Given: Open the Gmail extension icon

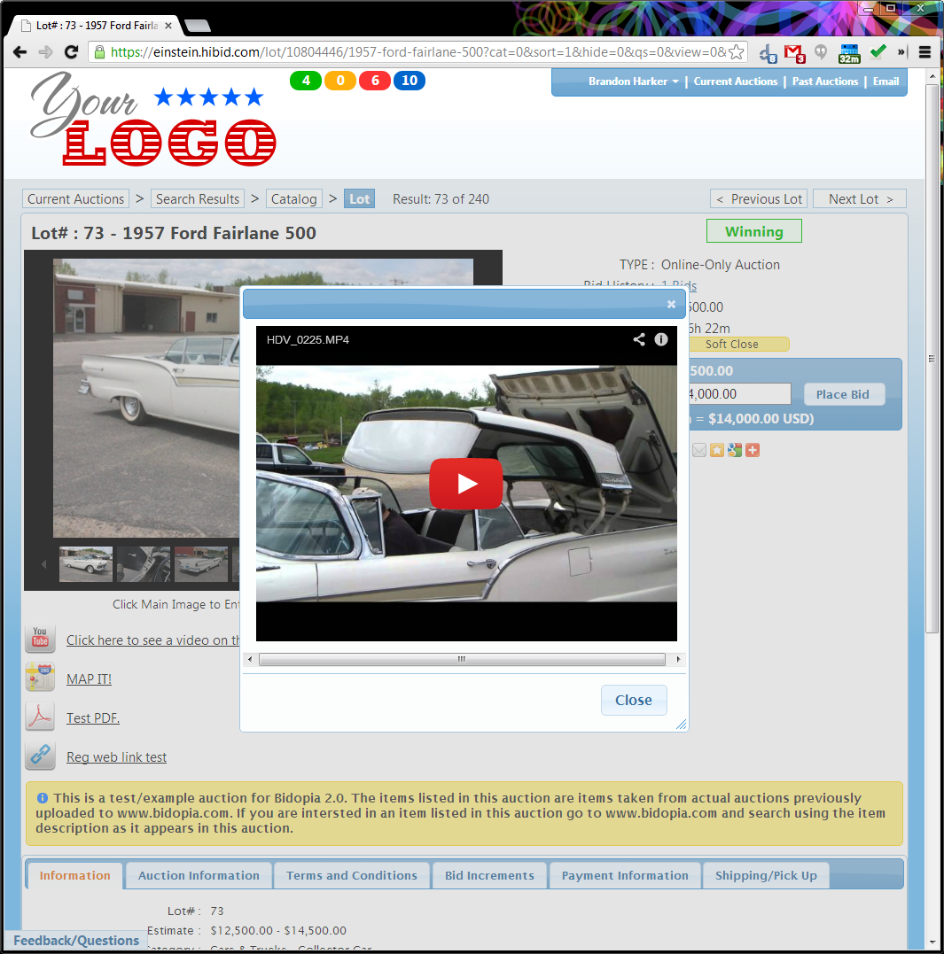Looking at the screenshot, I should [x=794, y=53].
